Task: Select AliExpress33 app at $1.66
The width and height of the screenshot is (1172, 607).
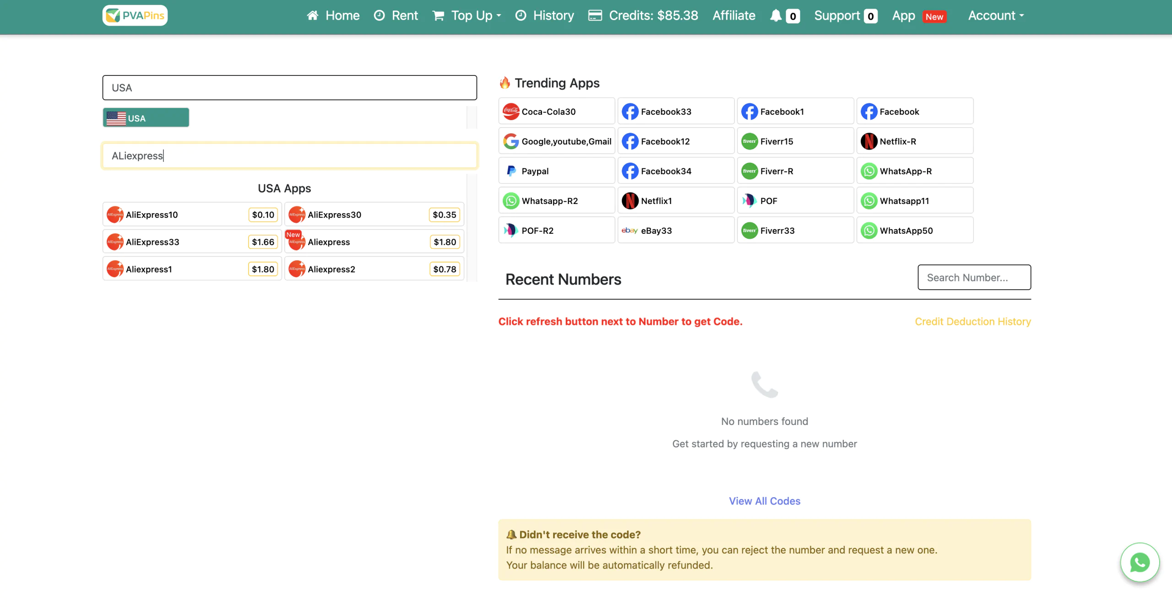Action: coord(192,242)
